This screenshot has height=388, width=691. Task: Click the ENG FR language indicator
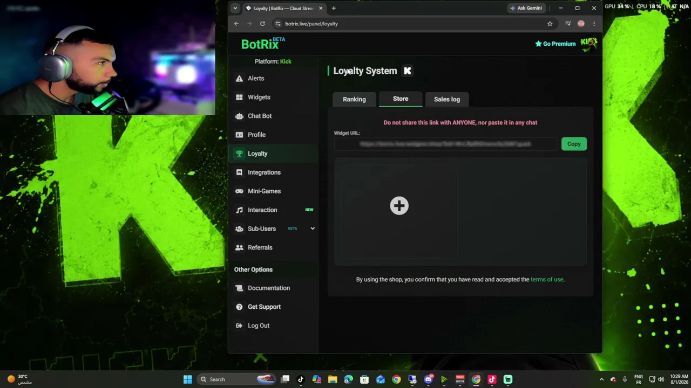click(x=639, y=379)
